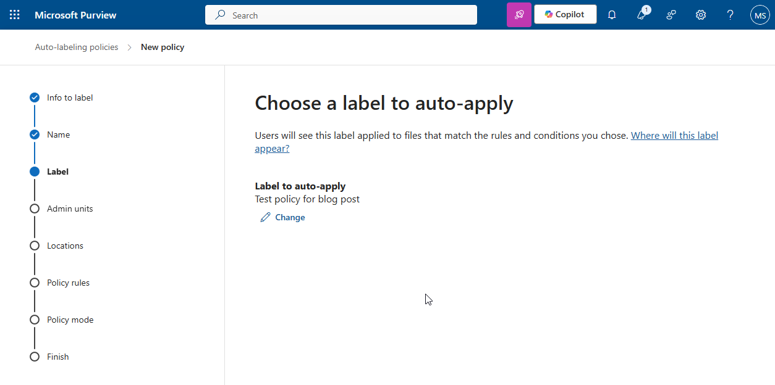The image size is (775, 385).
Task: Open the send feedback icon
Action: click(x=671, y=14)
